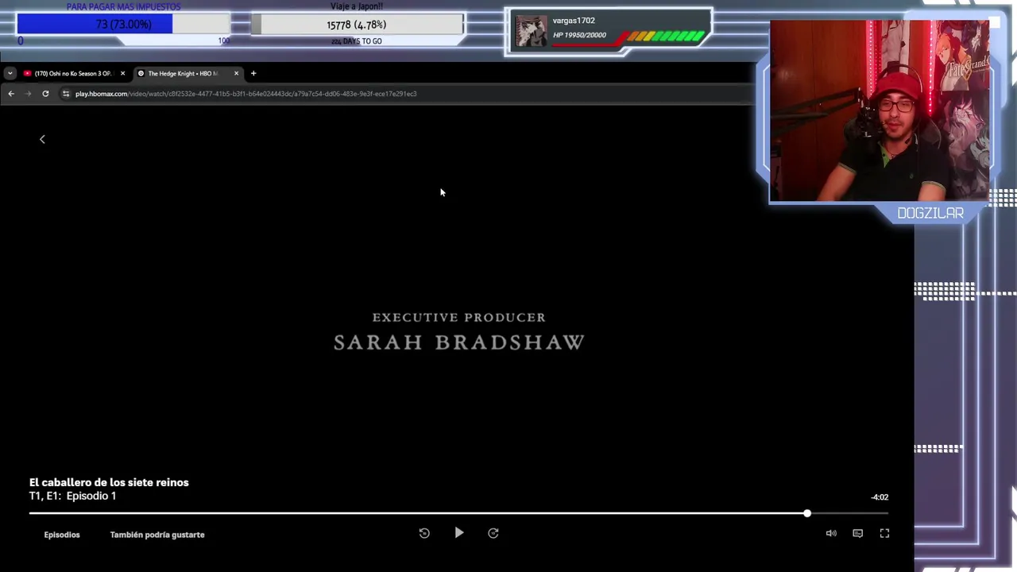
Task: Click the title El caballero de los siete reinos
Action: [109, 482]
